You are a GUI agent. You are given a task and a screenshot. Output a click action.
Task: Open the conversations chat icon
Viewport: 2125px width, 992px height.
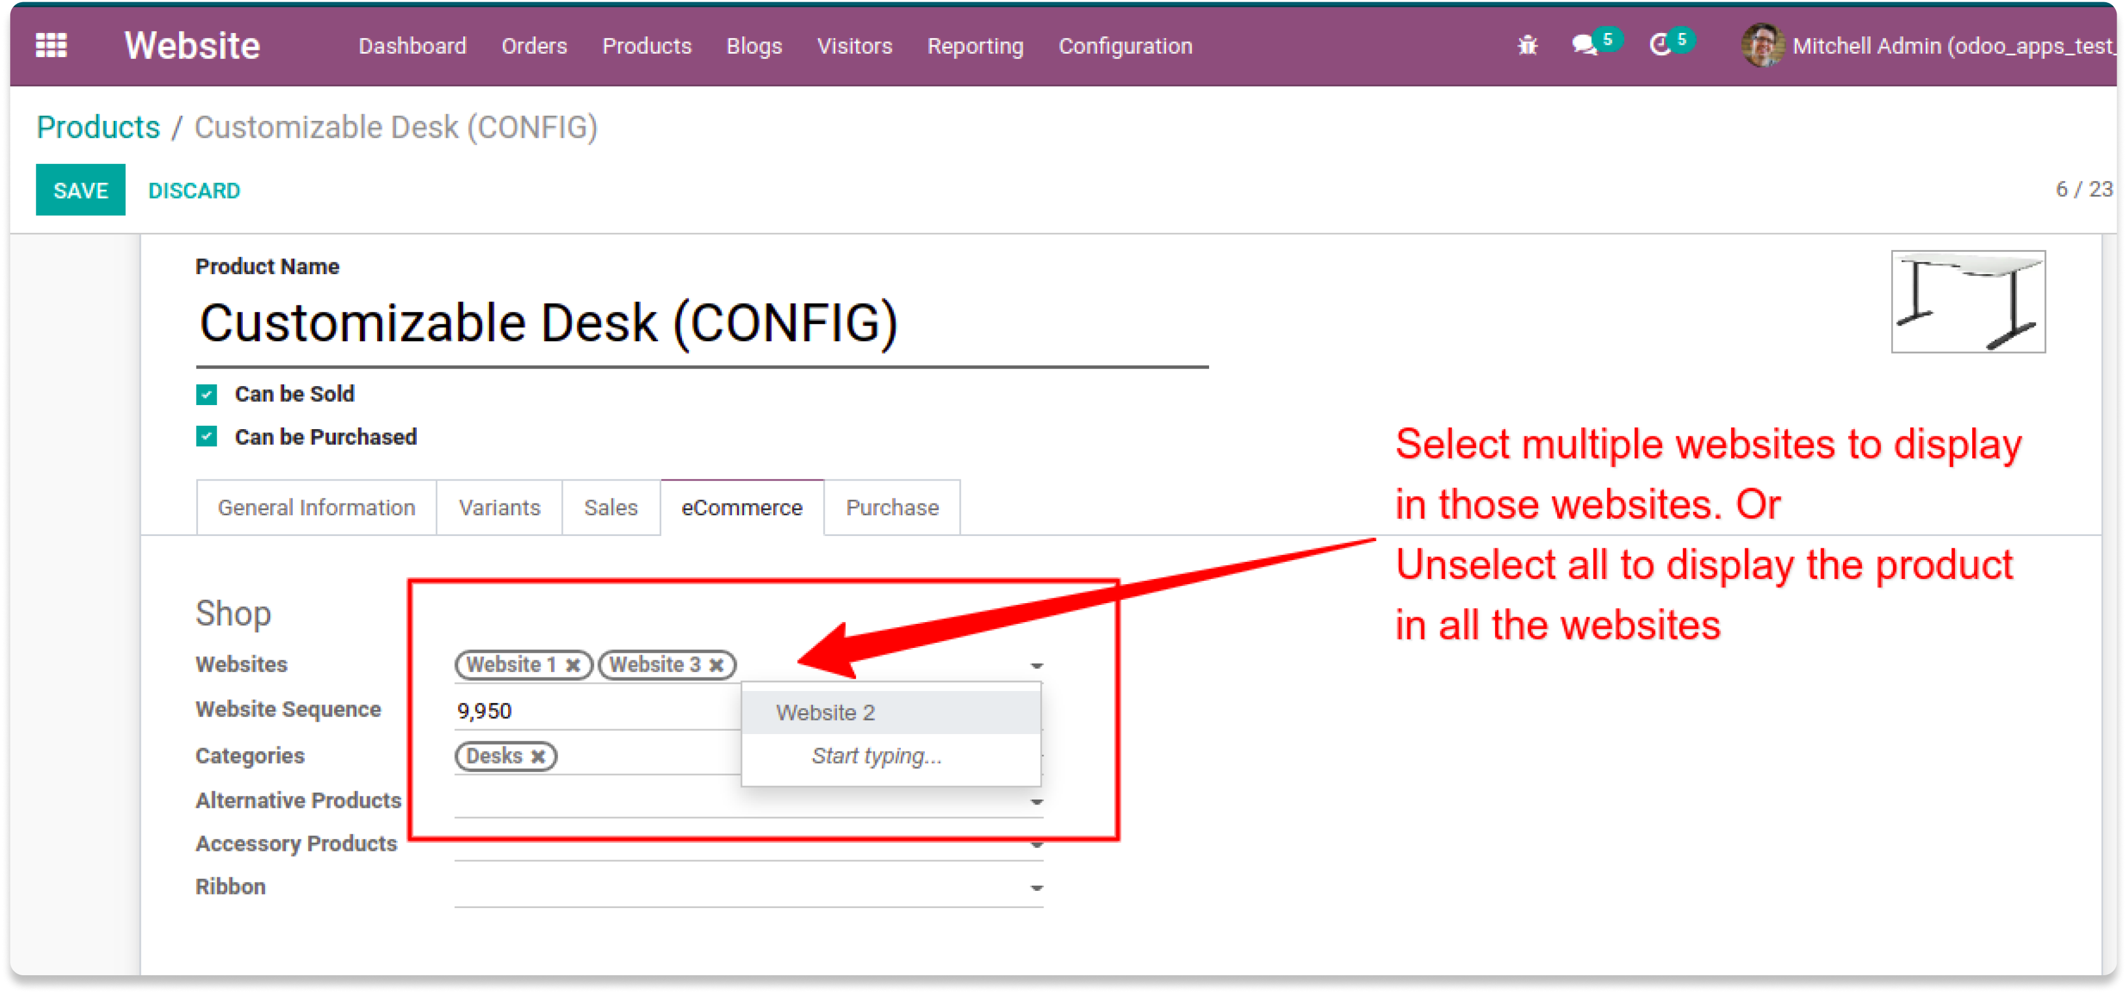point(1584,45)
